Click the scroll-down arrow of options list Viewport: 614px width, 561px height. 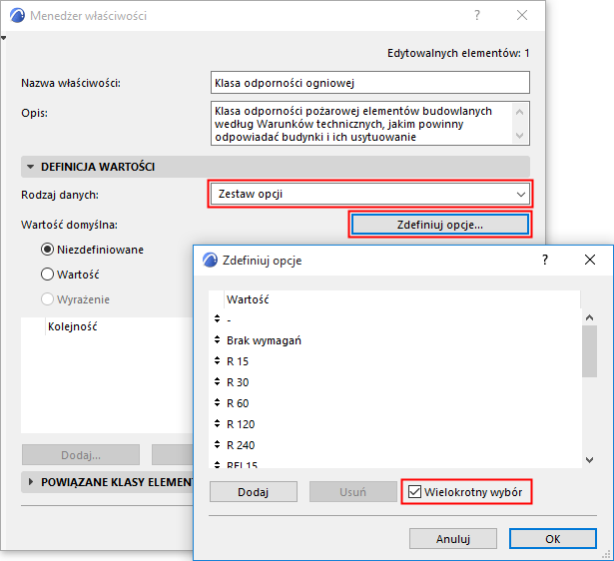click(x=589, y=460)
